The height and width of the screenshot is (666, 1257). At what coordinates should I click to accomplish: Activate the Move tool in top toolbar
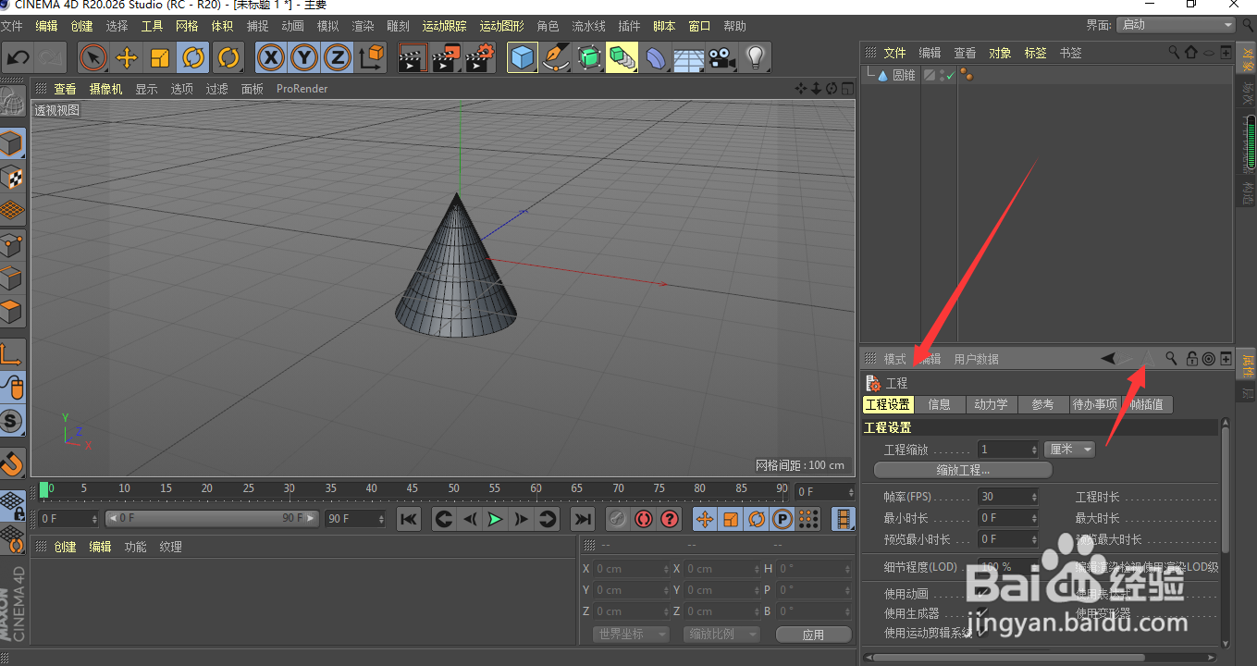tap(127, 58)
